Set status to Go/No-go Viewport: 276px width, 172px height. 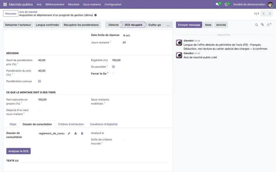155,25
